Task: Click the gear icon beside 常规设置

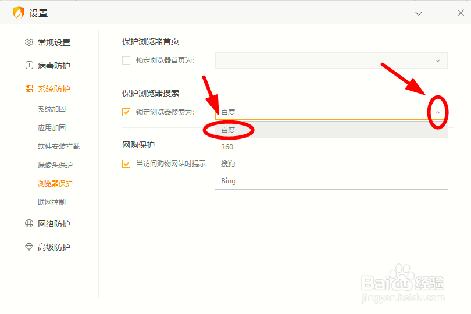Action: tap(29, 42)
